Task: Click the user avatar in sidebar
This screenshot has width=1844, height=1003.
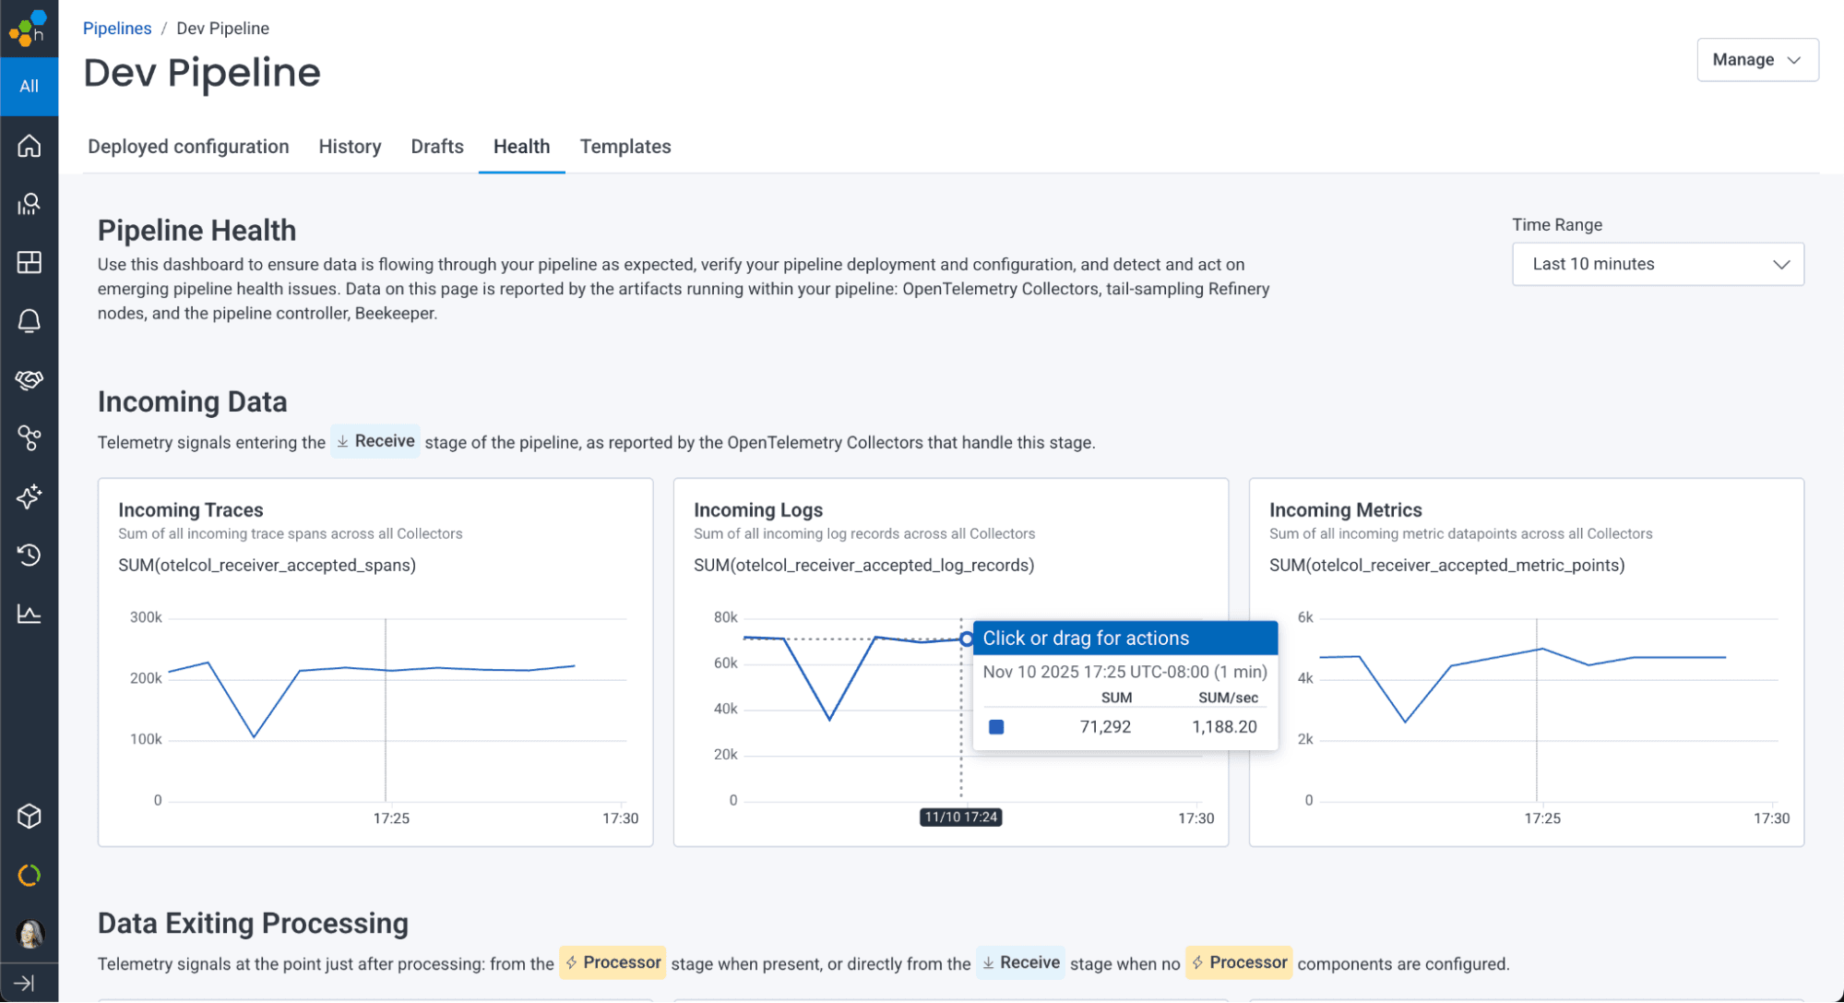Action: [30, 934]
